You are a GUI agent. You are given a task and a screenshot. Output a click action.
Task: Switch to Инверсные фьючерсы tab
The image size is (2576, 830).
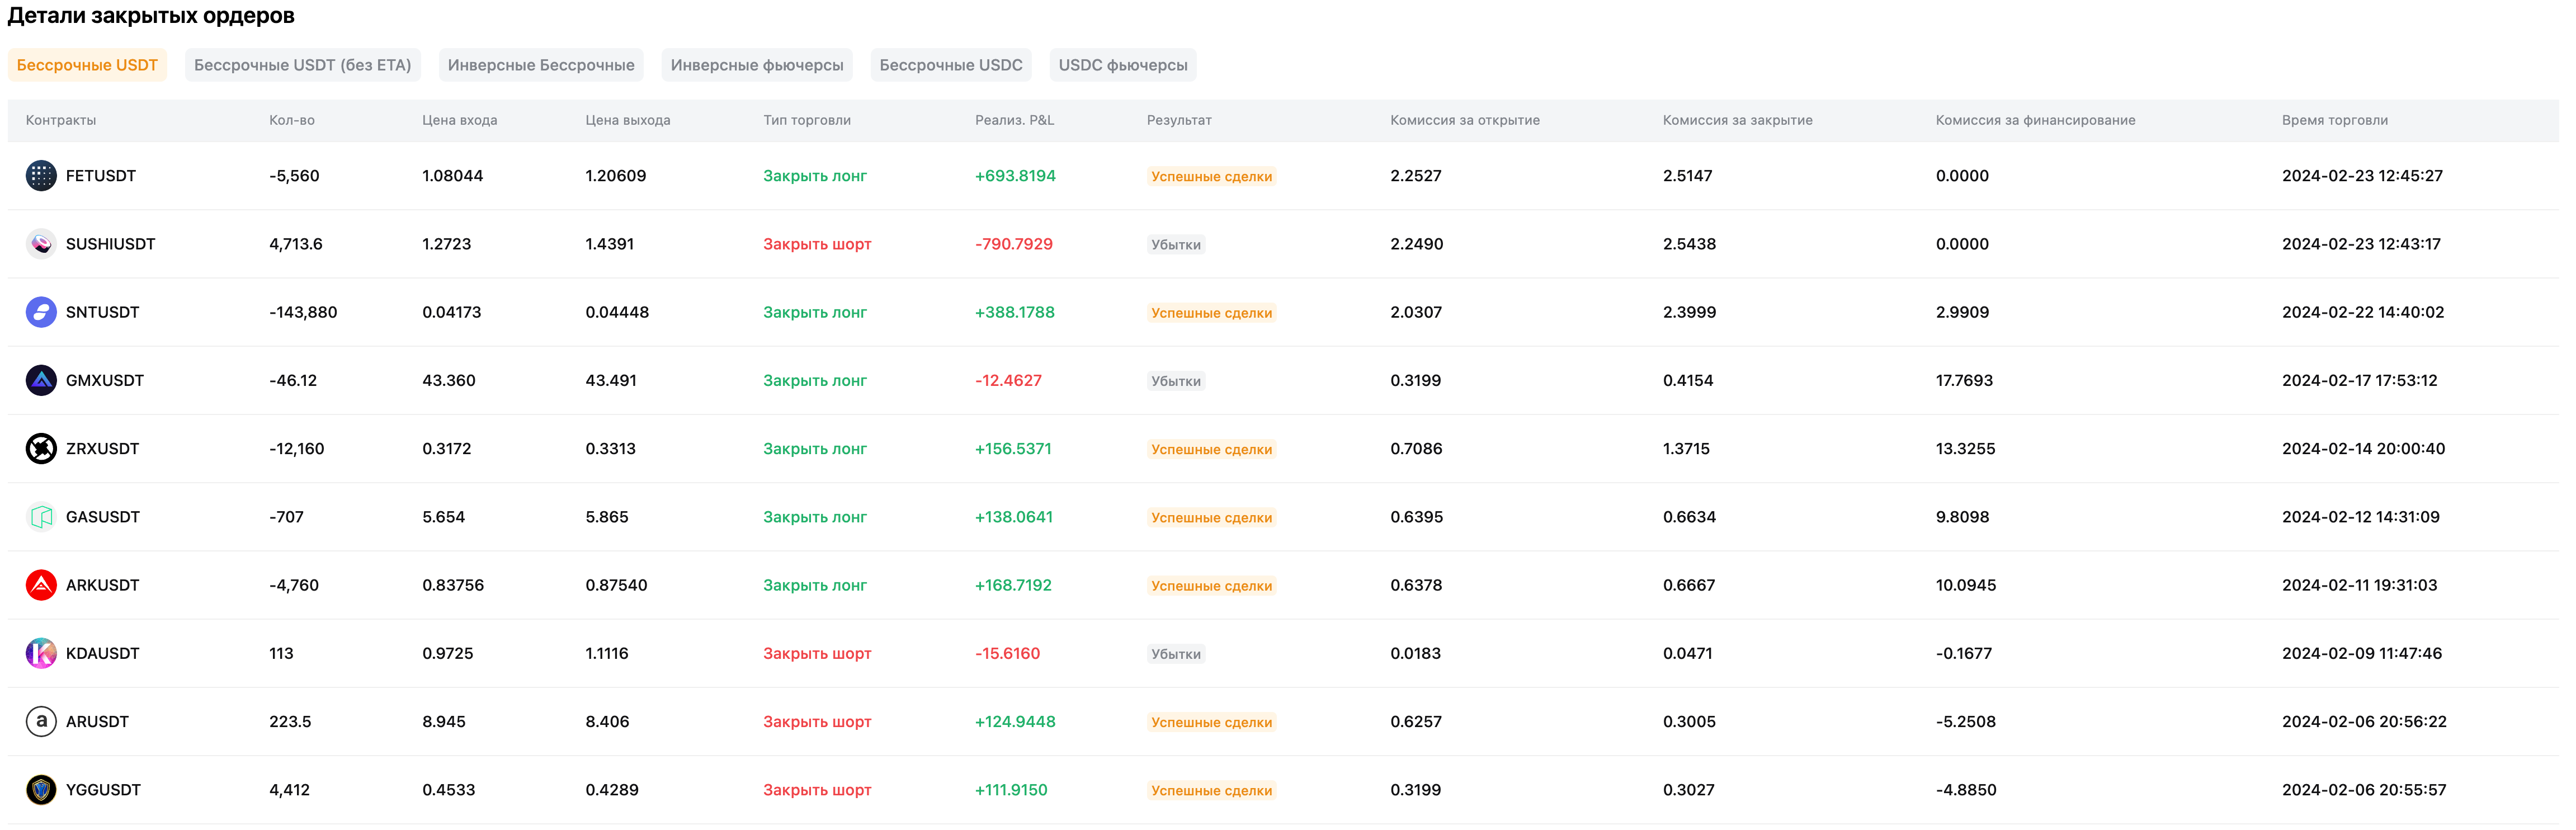click(756, 65)
